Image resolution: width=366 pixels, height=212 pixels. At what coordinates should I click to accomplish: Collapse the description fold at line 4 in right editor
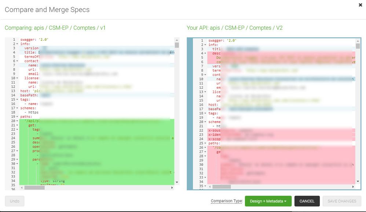(205, 53)
